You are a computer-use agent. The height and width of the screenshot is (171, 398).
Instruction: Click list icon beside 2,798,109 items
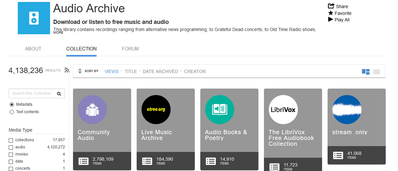coord(84,161)
